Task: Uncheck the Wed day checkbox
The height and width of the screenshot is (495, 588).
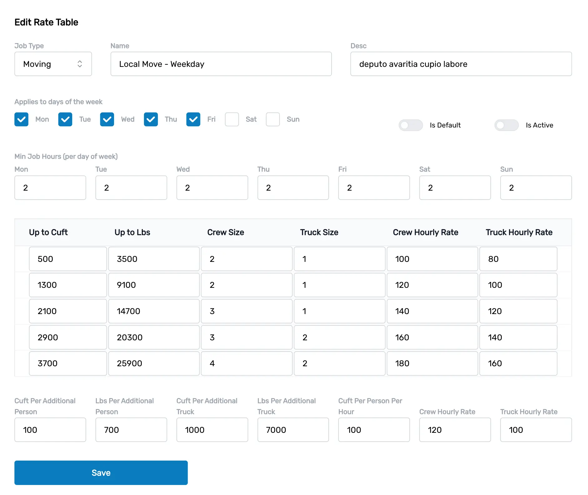Action: click(107, 119)
